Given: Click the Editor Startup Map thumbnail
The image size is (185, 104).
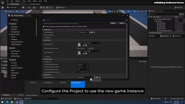Looking at the screenshot, I should (x=79, y=44).
